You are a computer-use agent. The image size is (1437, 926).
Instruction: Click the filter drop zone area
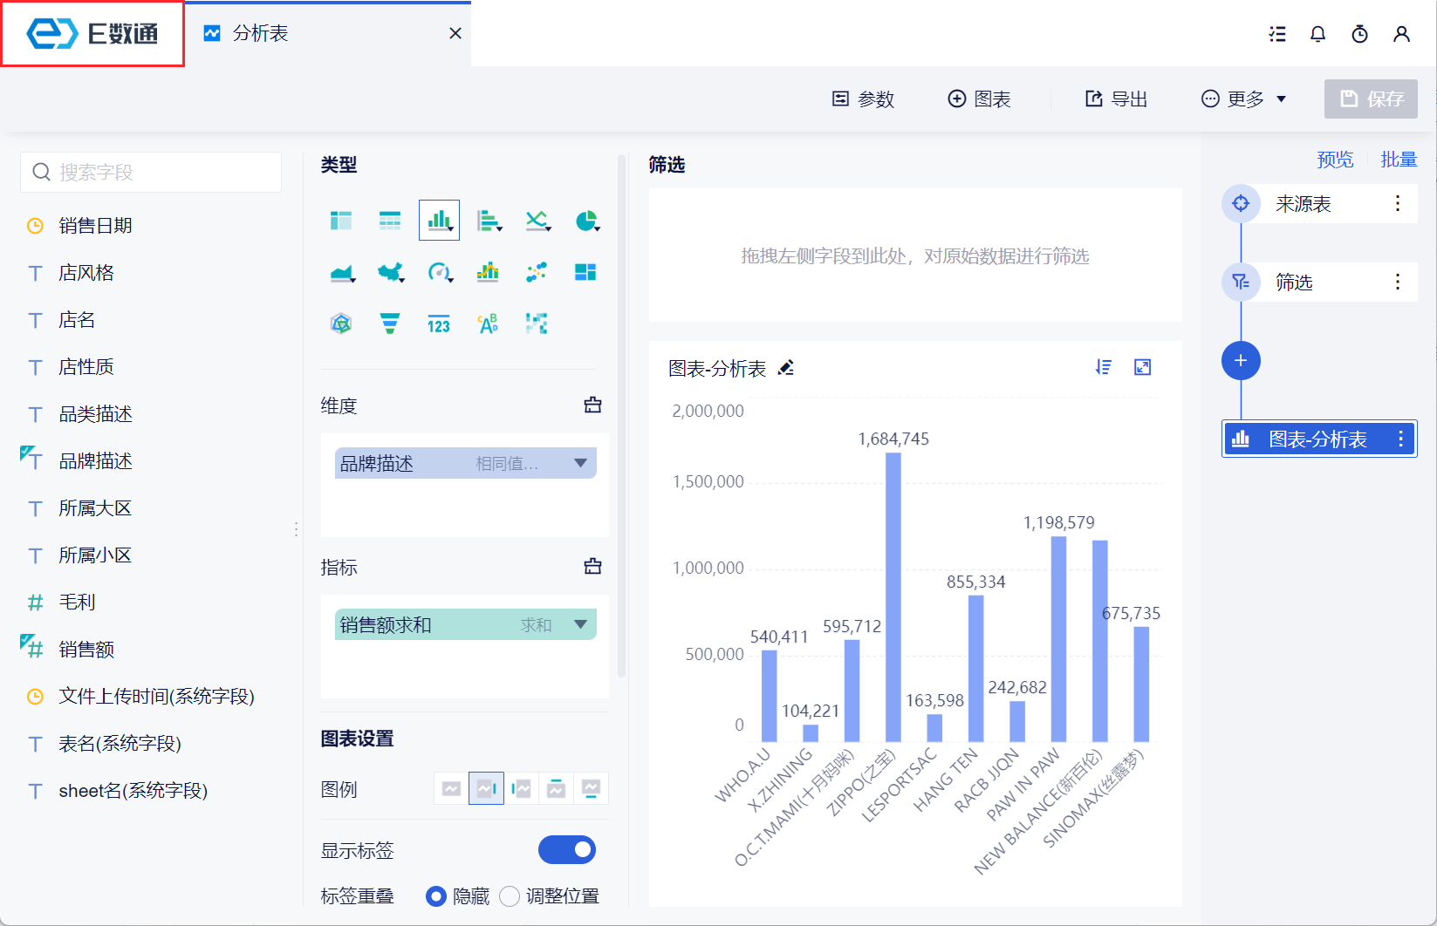[x=915, y=255]
